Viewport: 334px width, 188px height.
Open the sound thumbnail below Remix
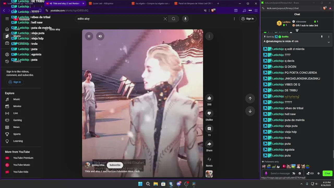click(209, 174)
